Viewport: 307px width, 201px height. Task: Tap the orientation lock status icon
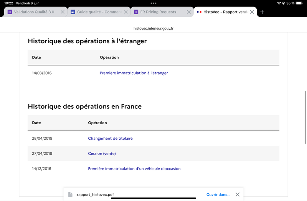tap(284, 3)
